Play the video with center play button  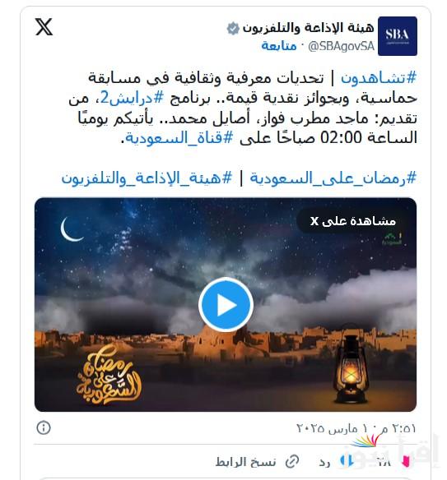click(x=226, y=305)
